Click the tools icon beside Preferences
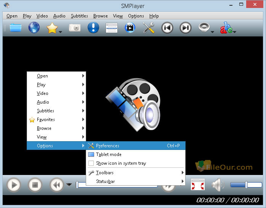This screenshot has width=266, height=208. coord(91,146)
